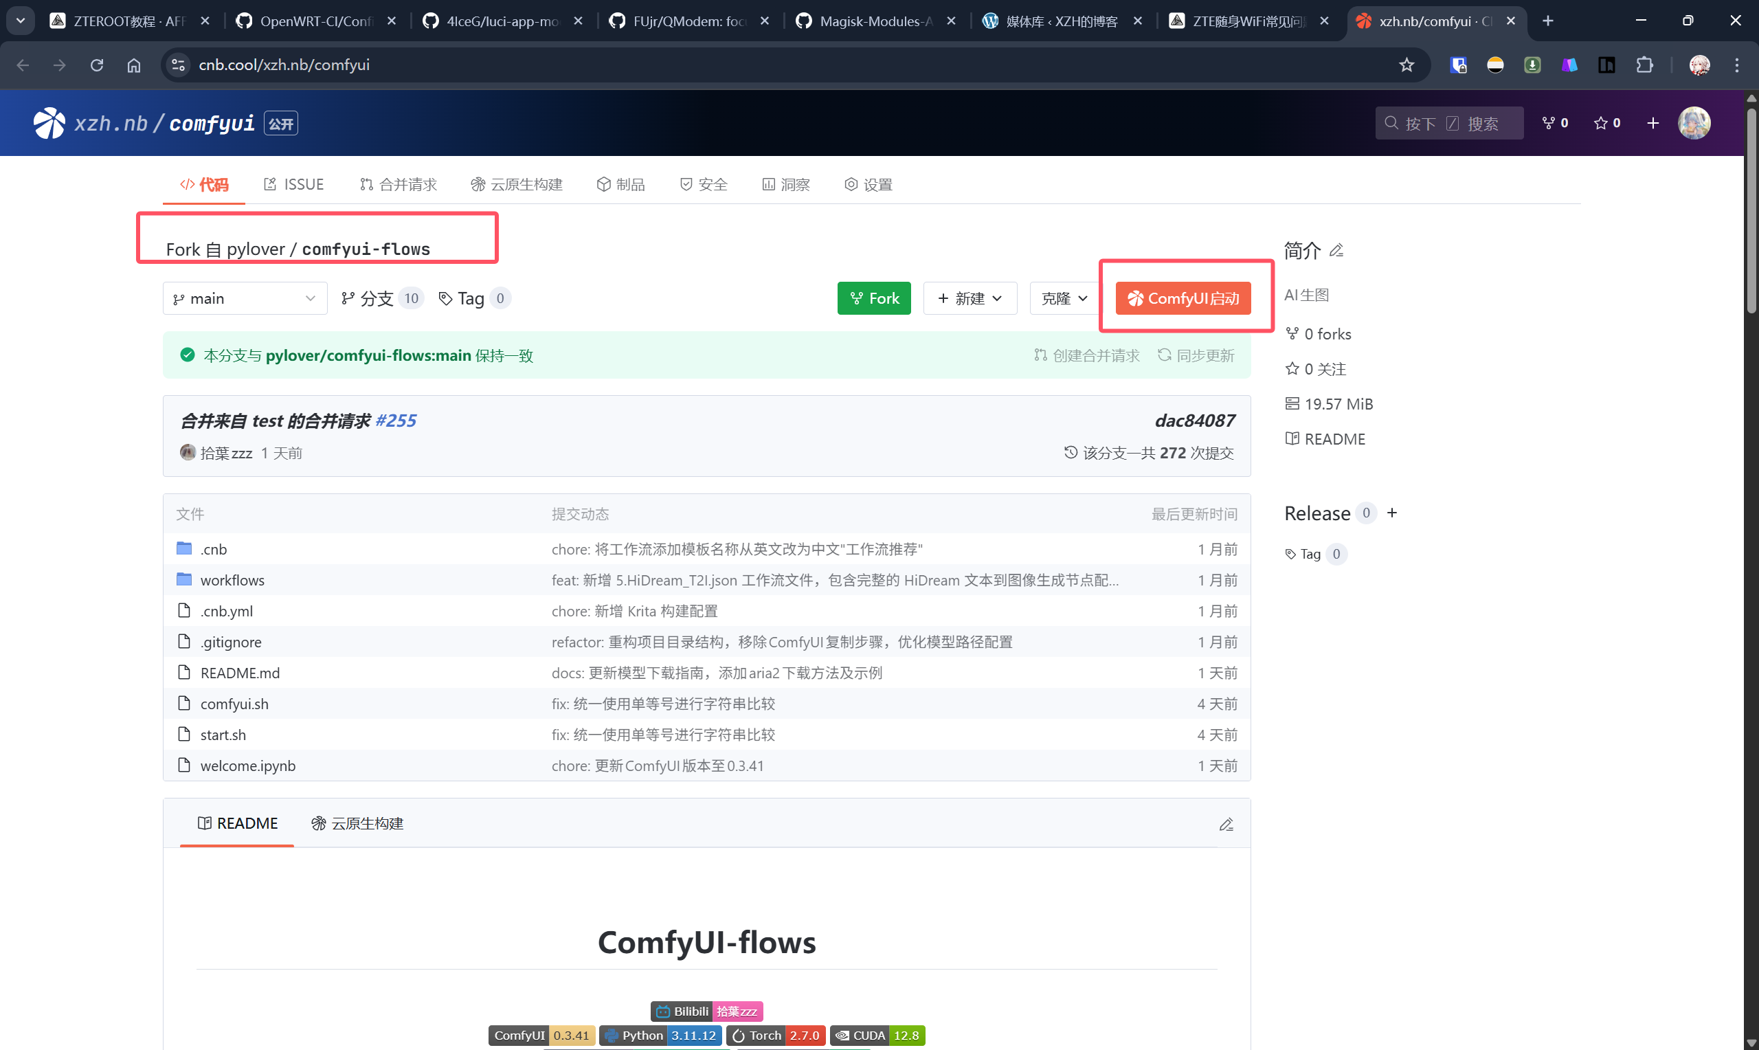1759x1050 pixels.
Task: Open the README link in sidebar
Action: 1325,439
